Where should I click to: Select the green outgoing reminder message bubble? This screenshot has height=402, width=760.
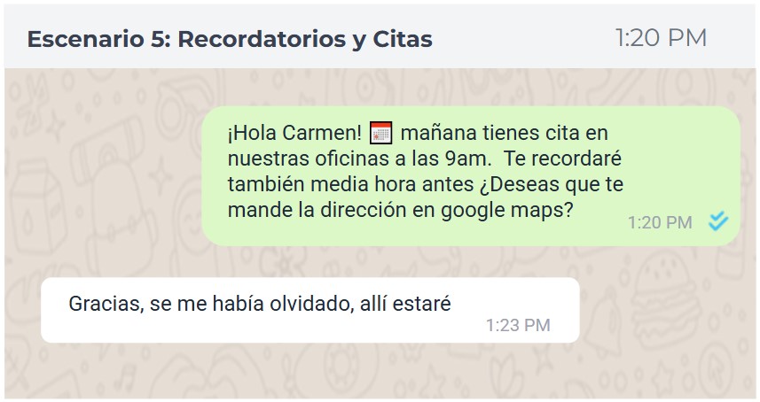pos(471,175)
